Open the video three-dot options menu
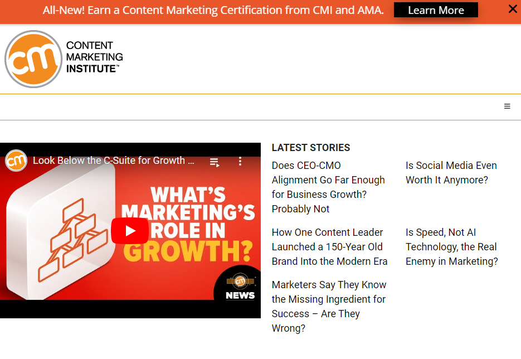This screenshot has height=359, width=521. (x=240, y=162)
